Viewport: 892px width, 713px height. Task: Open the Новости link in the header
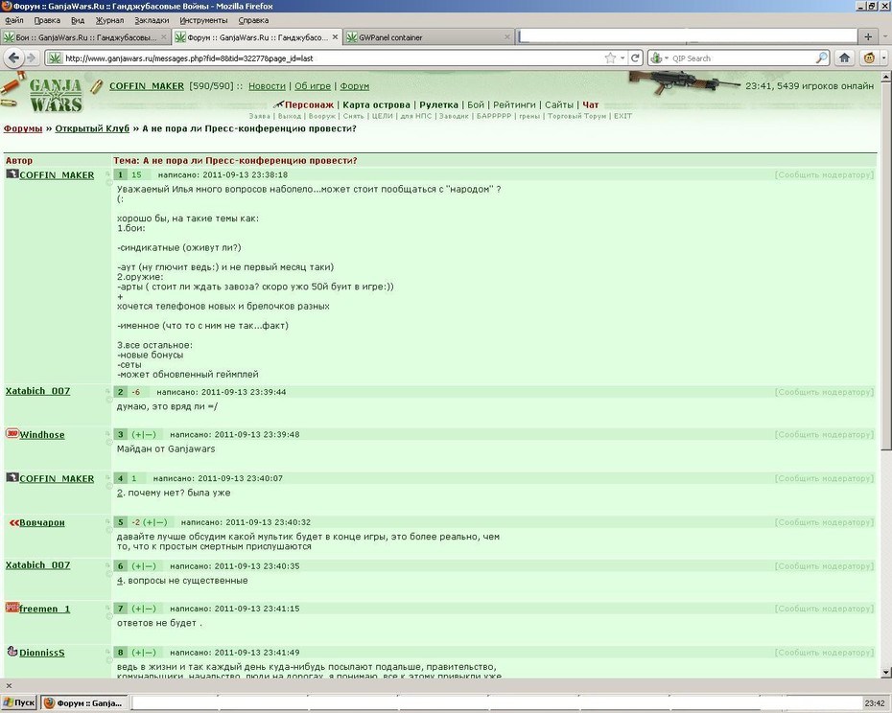267,86
